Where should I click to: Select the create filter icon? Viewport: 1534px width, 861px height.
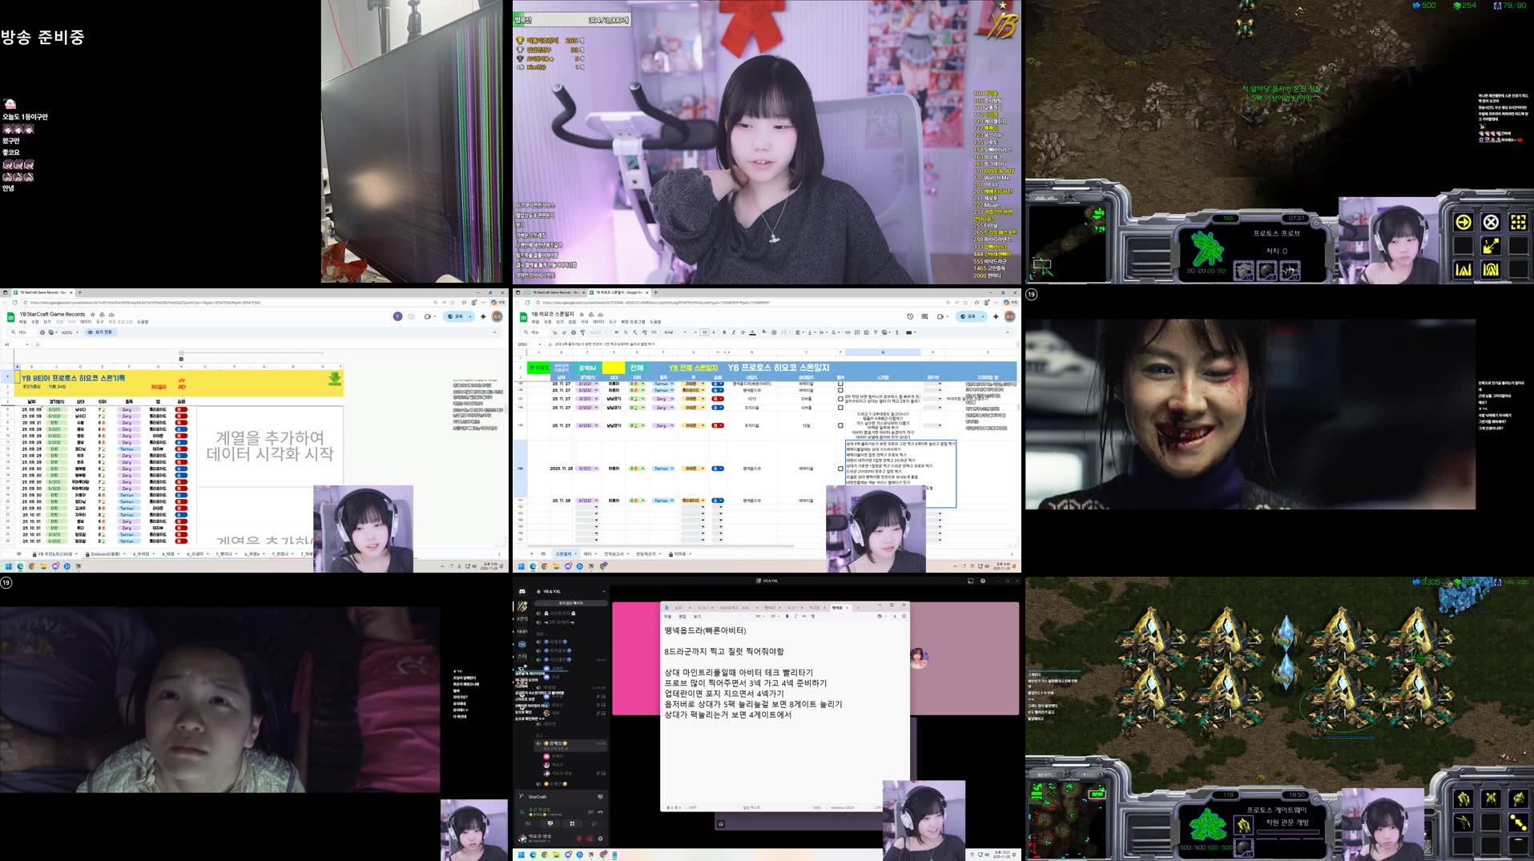pos(875,332)
